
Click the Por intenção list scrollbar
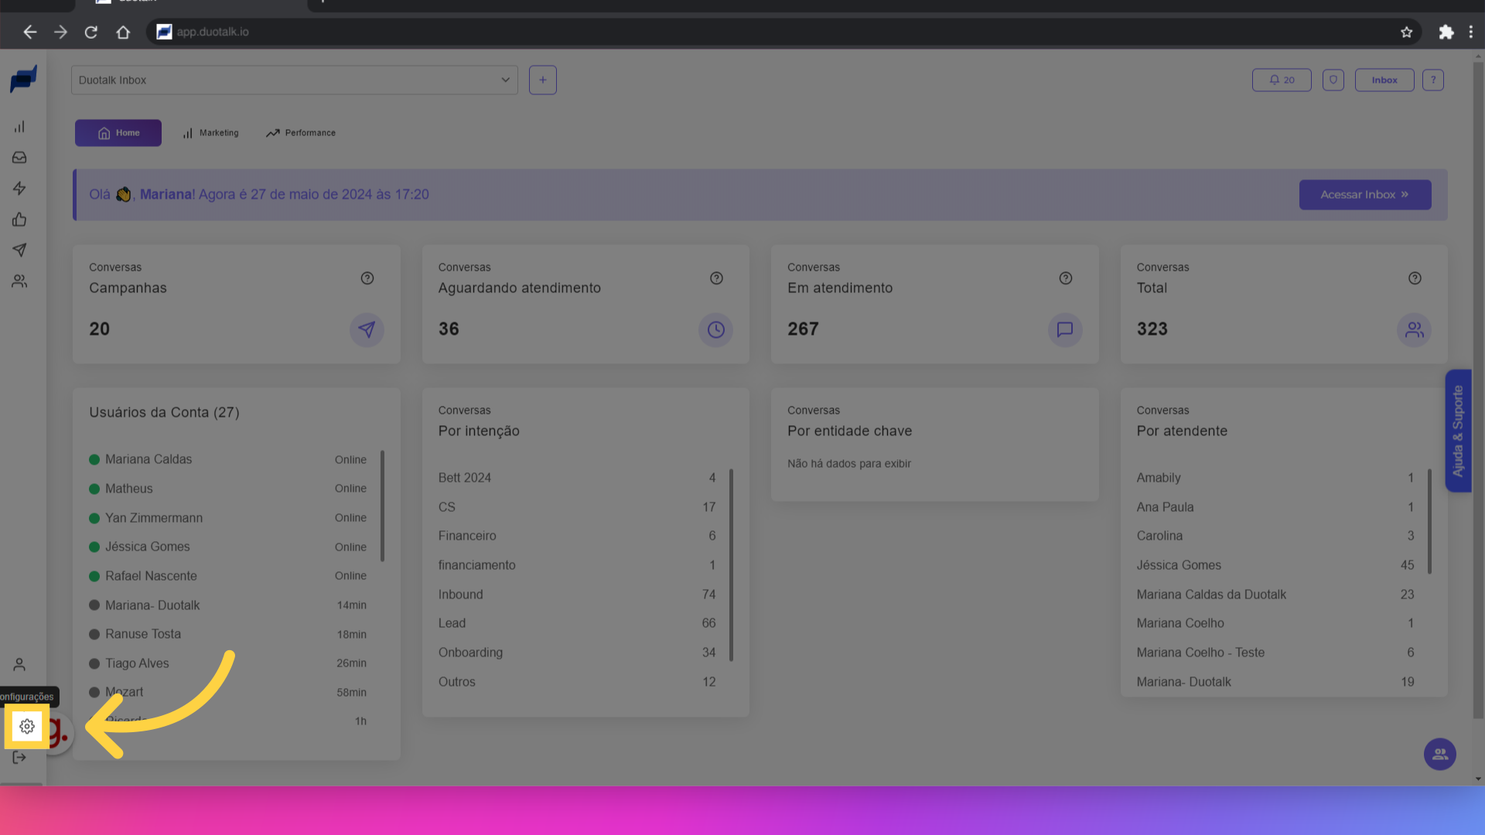(731, 564)
